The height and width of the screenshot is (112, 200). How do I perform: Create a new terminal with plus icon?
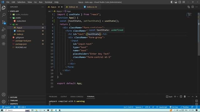click(x=175, y=97)
